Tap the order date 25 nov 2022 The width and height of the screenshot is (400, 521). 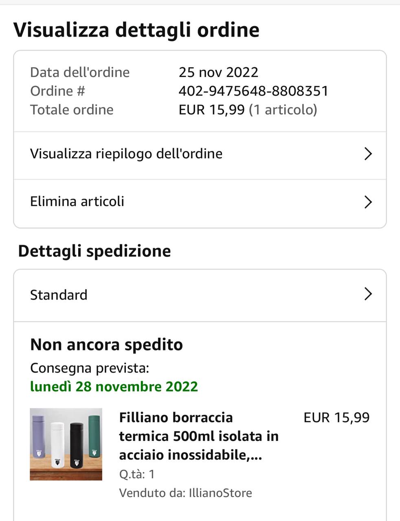tap(218, 72)
